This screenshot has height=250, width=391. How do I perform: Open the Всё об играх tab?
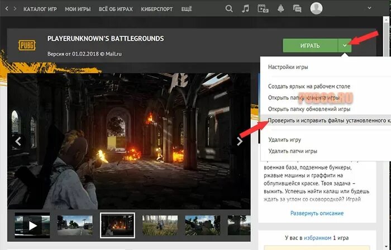(116, 9)
